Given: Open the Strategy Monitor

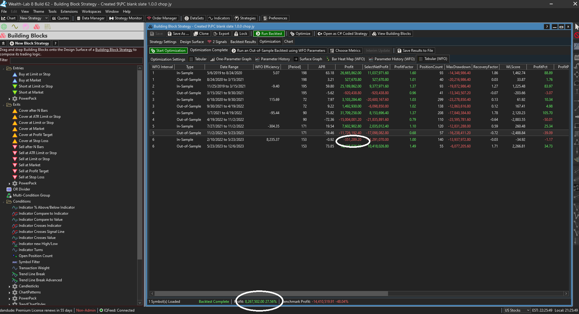Looking at the screenshot, I should [125, 18].
